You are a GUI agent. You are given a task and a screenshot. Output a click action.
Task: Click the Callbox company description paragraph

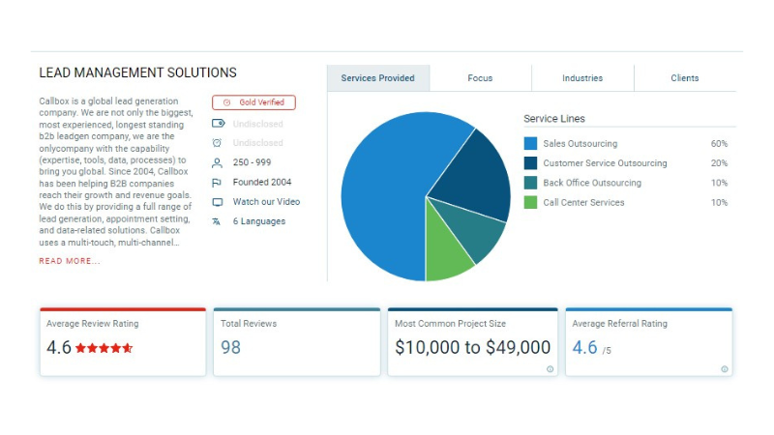[x=116, y=172]
